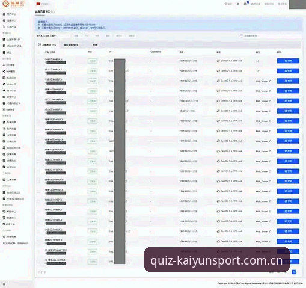Switch to the 虚拟主机 WEB tab above the table
The image size is (306, 288).
point(71,45)
